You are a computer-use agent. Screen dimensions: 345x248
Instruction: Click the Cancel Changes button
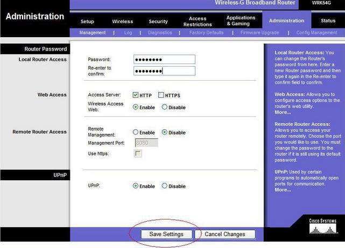click(x=225, y=234)
